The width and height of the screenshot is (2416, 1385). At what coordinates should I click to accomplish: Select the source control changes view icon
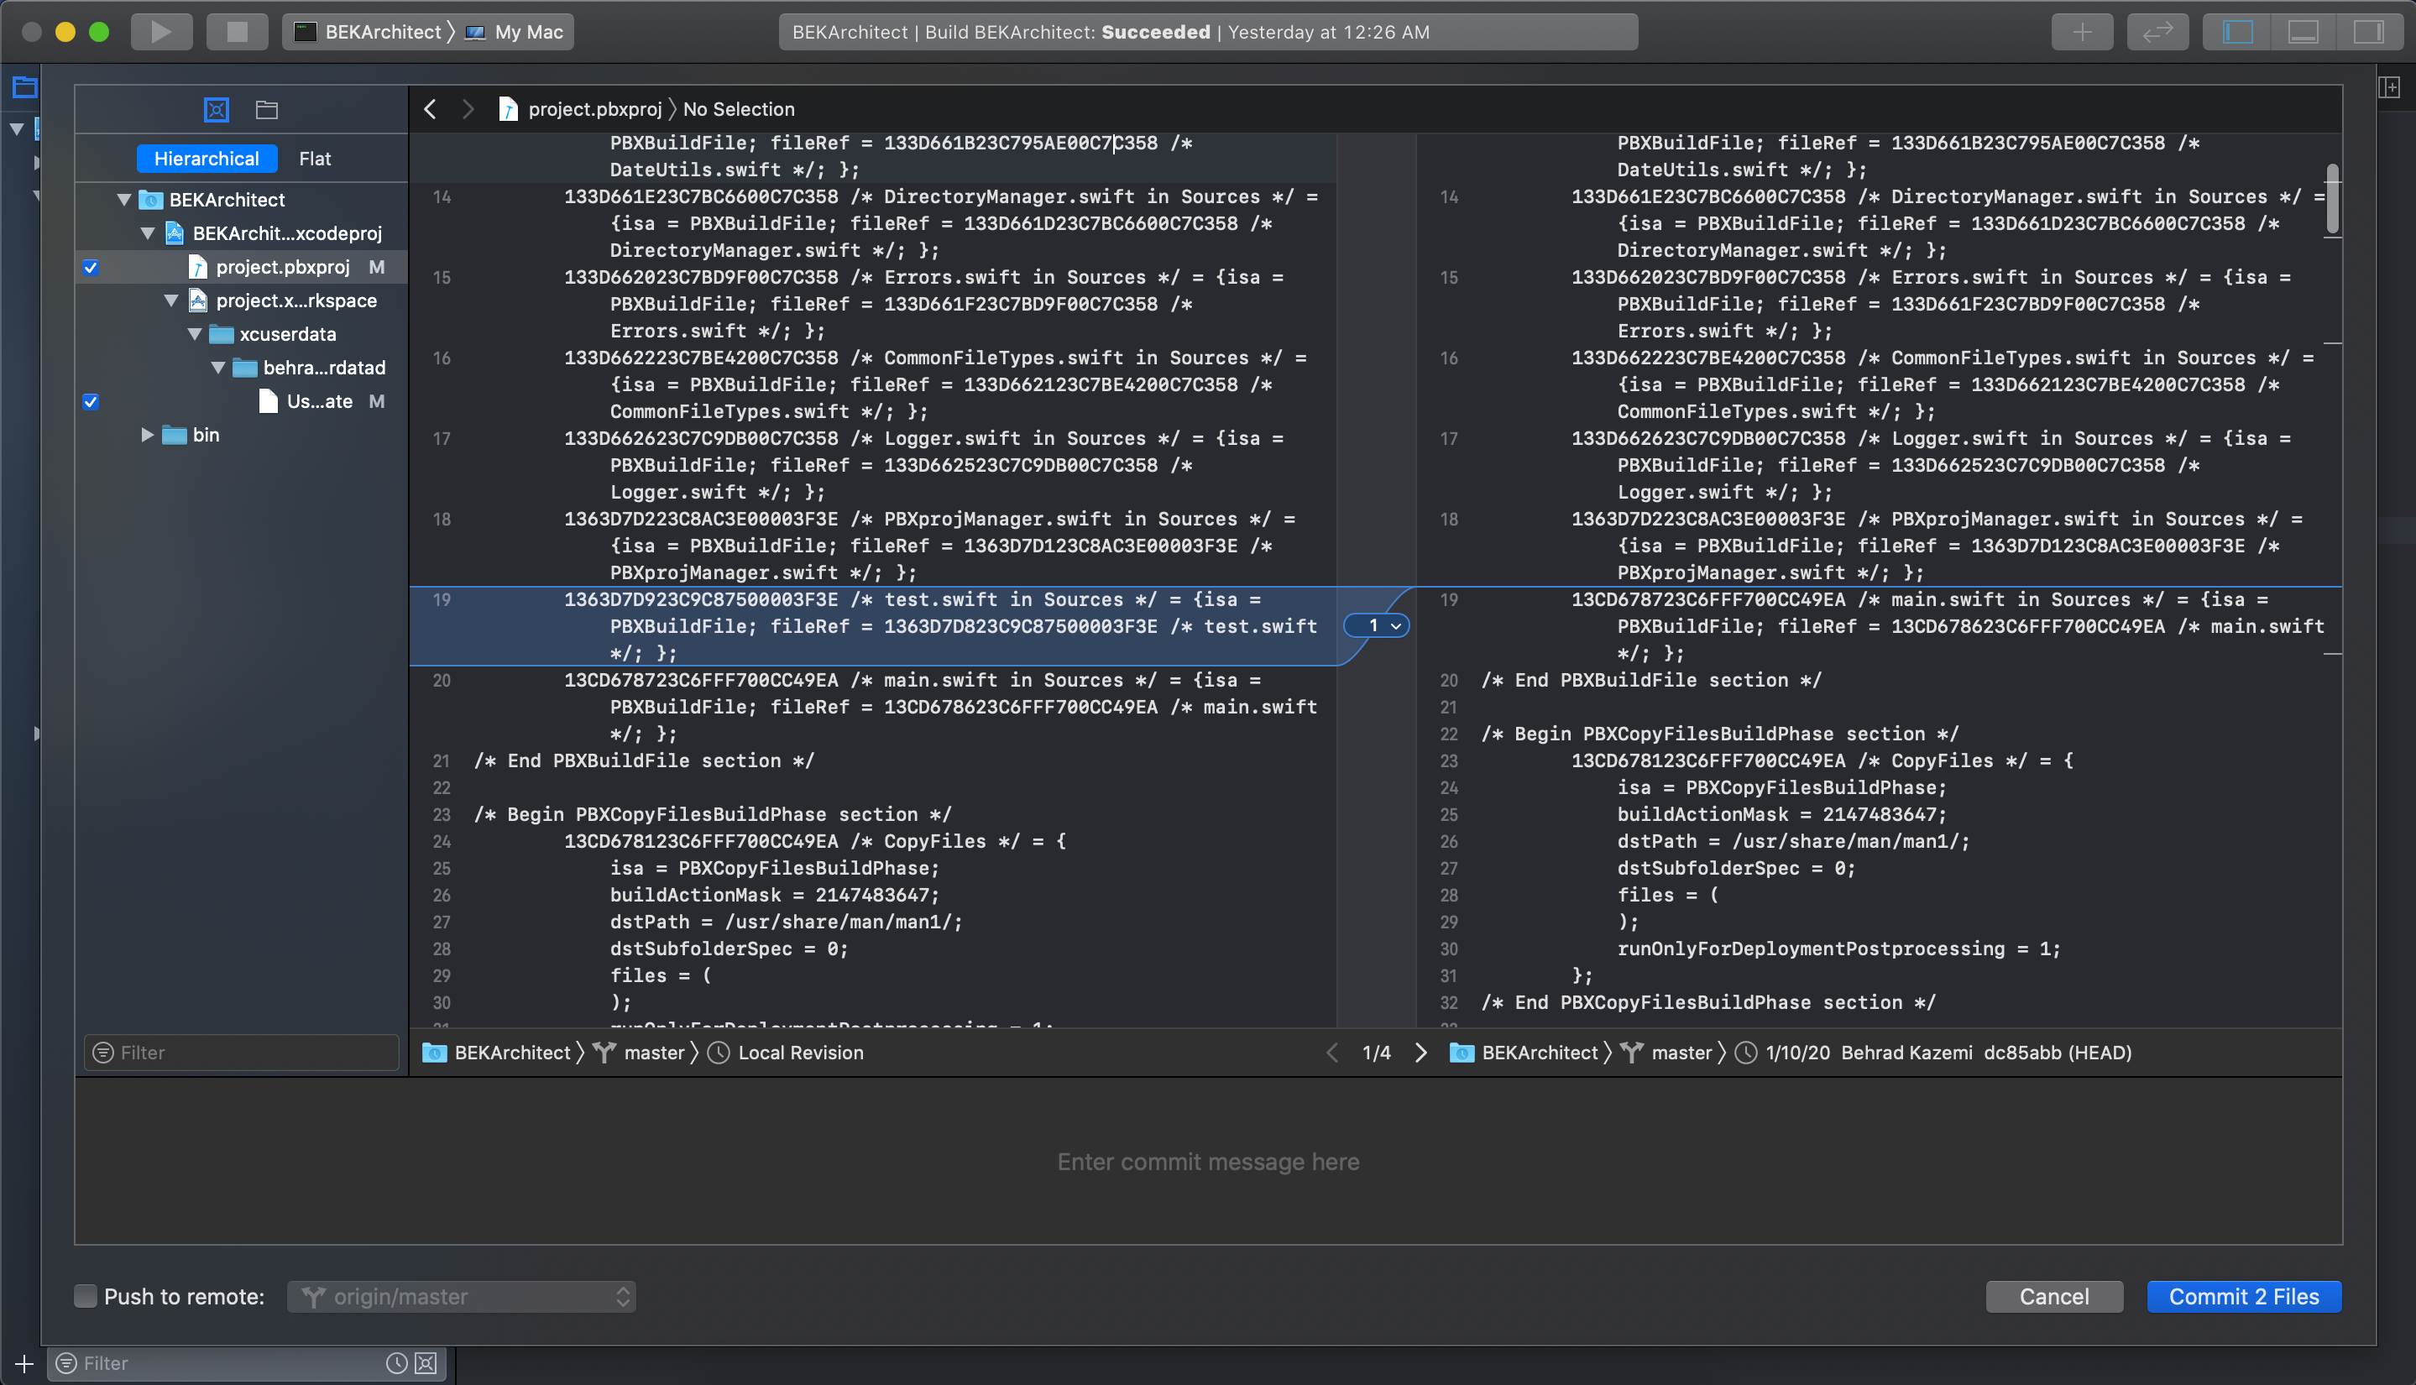point(217,109)
